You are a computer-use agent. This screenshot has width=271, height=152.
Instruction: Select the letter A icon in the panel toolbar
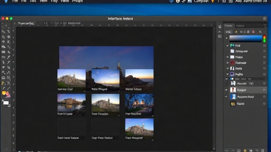(260, 32)
